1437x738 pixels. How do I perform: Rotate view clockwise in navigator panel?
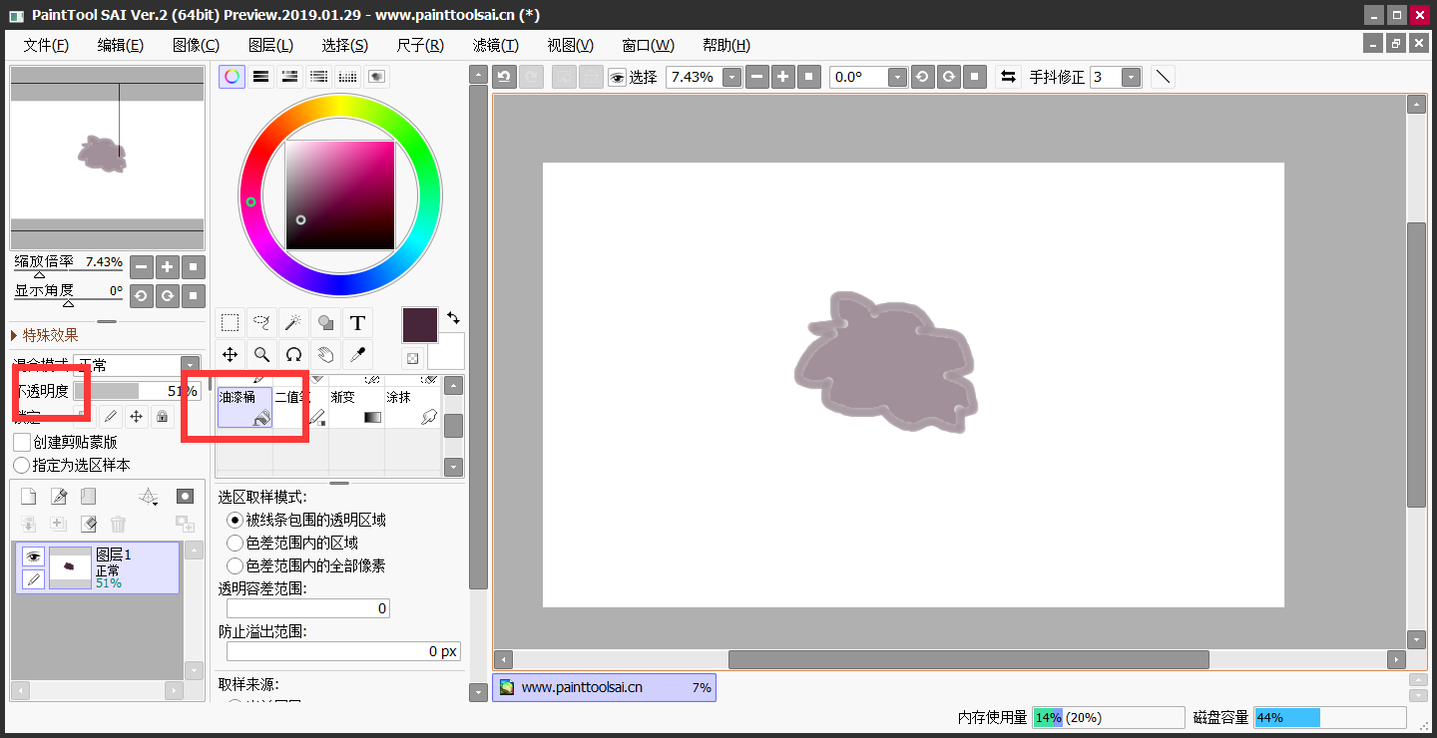(x=168, y=295)
